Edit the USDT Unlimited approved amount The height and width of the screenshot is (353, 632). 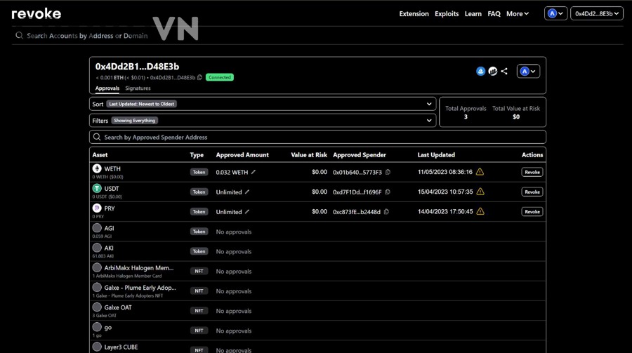[x=247, y=192]
